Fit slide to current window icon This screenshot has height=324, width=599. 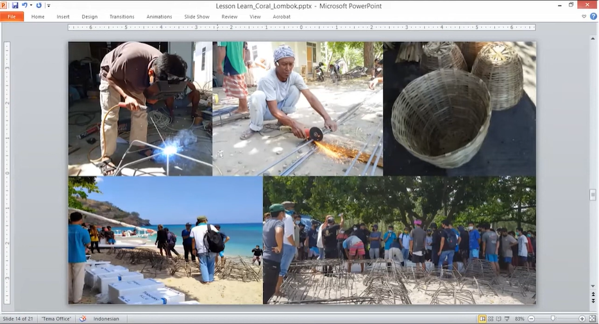592,318
